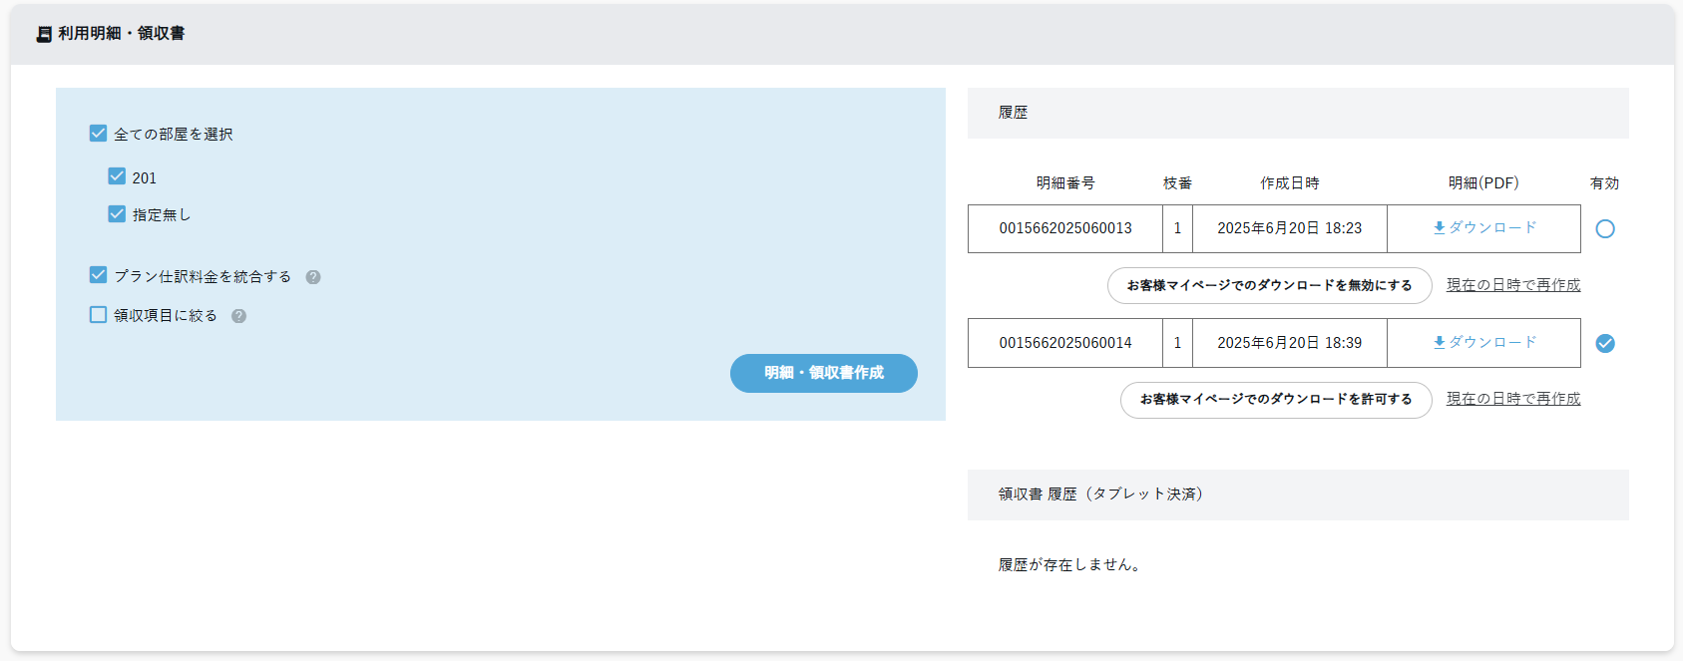Uncheck room 201 checkbox
Image resolution: width=1683 pixels, height=661 pixels.
[117, 176]
